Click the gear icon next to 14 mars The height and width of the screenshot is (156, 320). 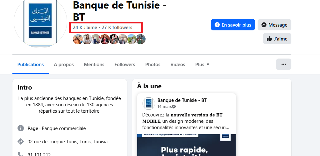(x=174, y=107)
